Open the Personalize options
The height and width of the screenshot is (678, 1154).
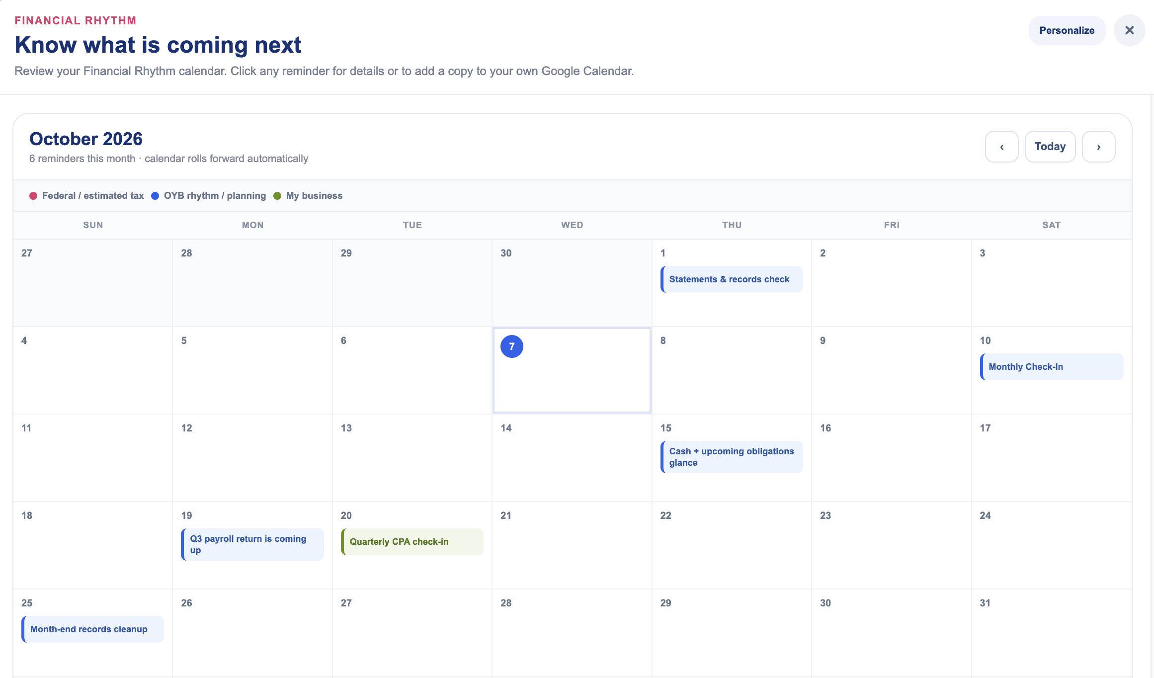pos(1067,30)
